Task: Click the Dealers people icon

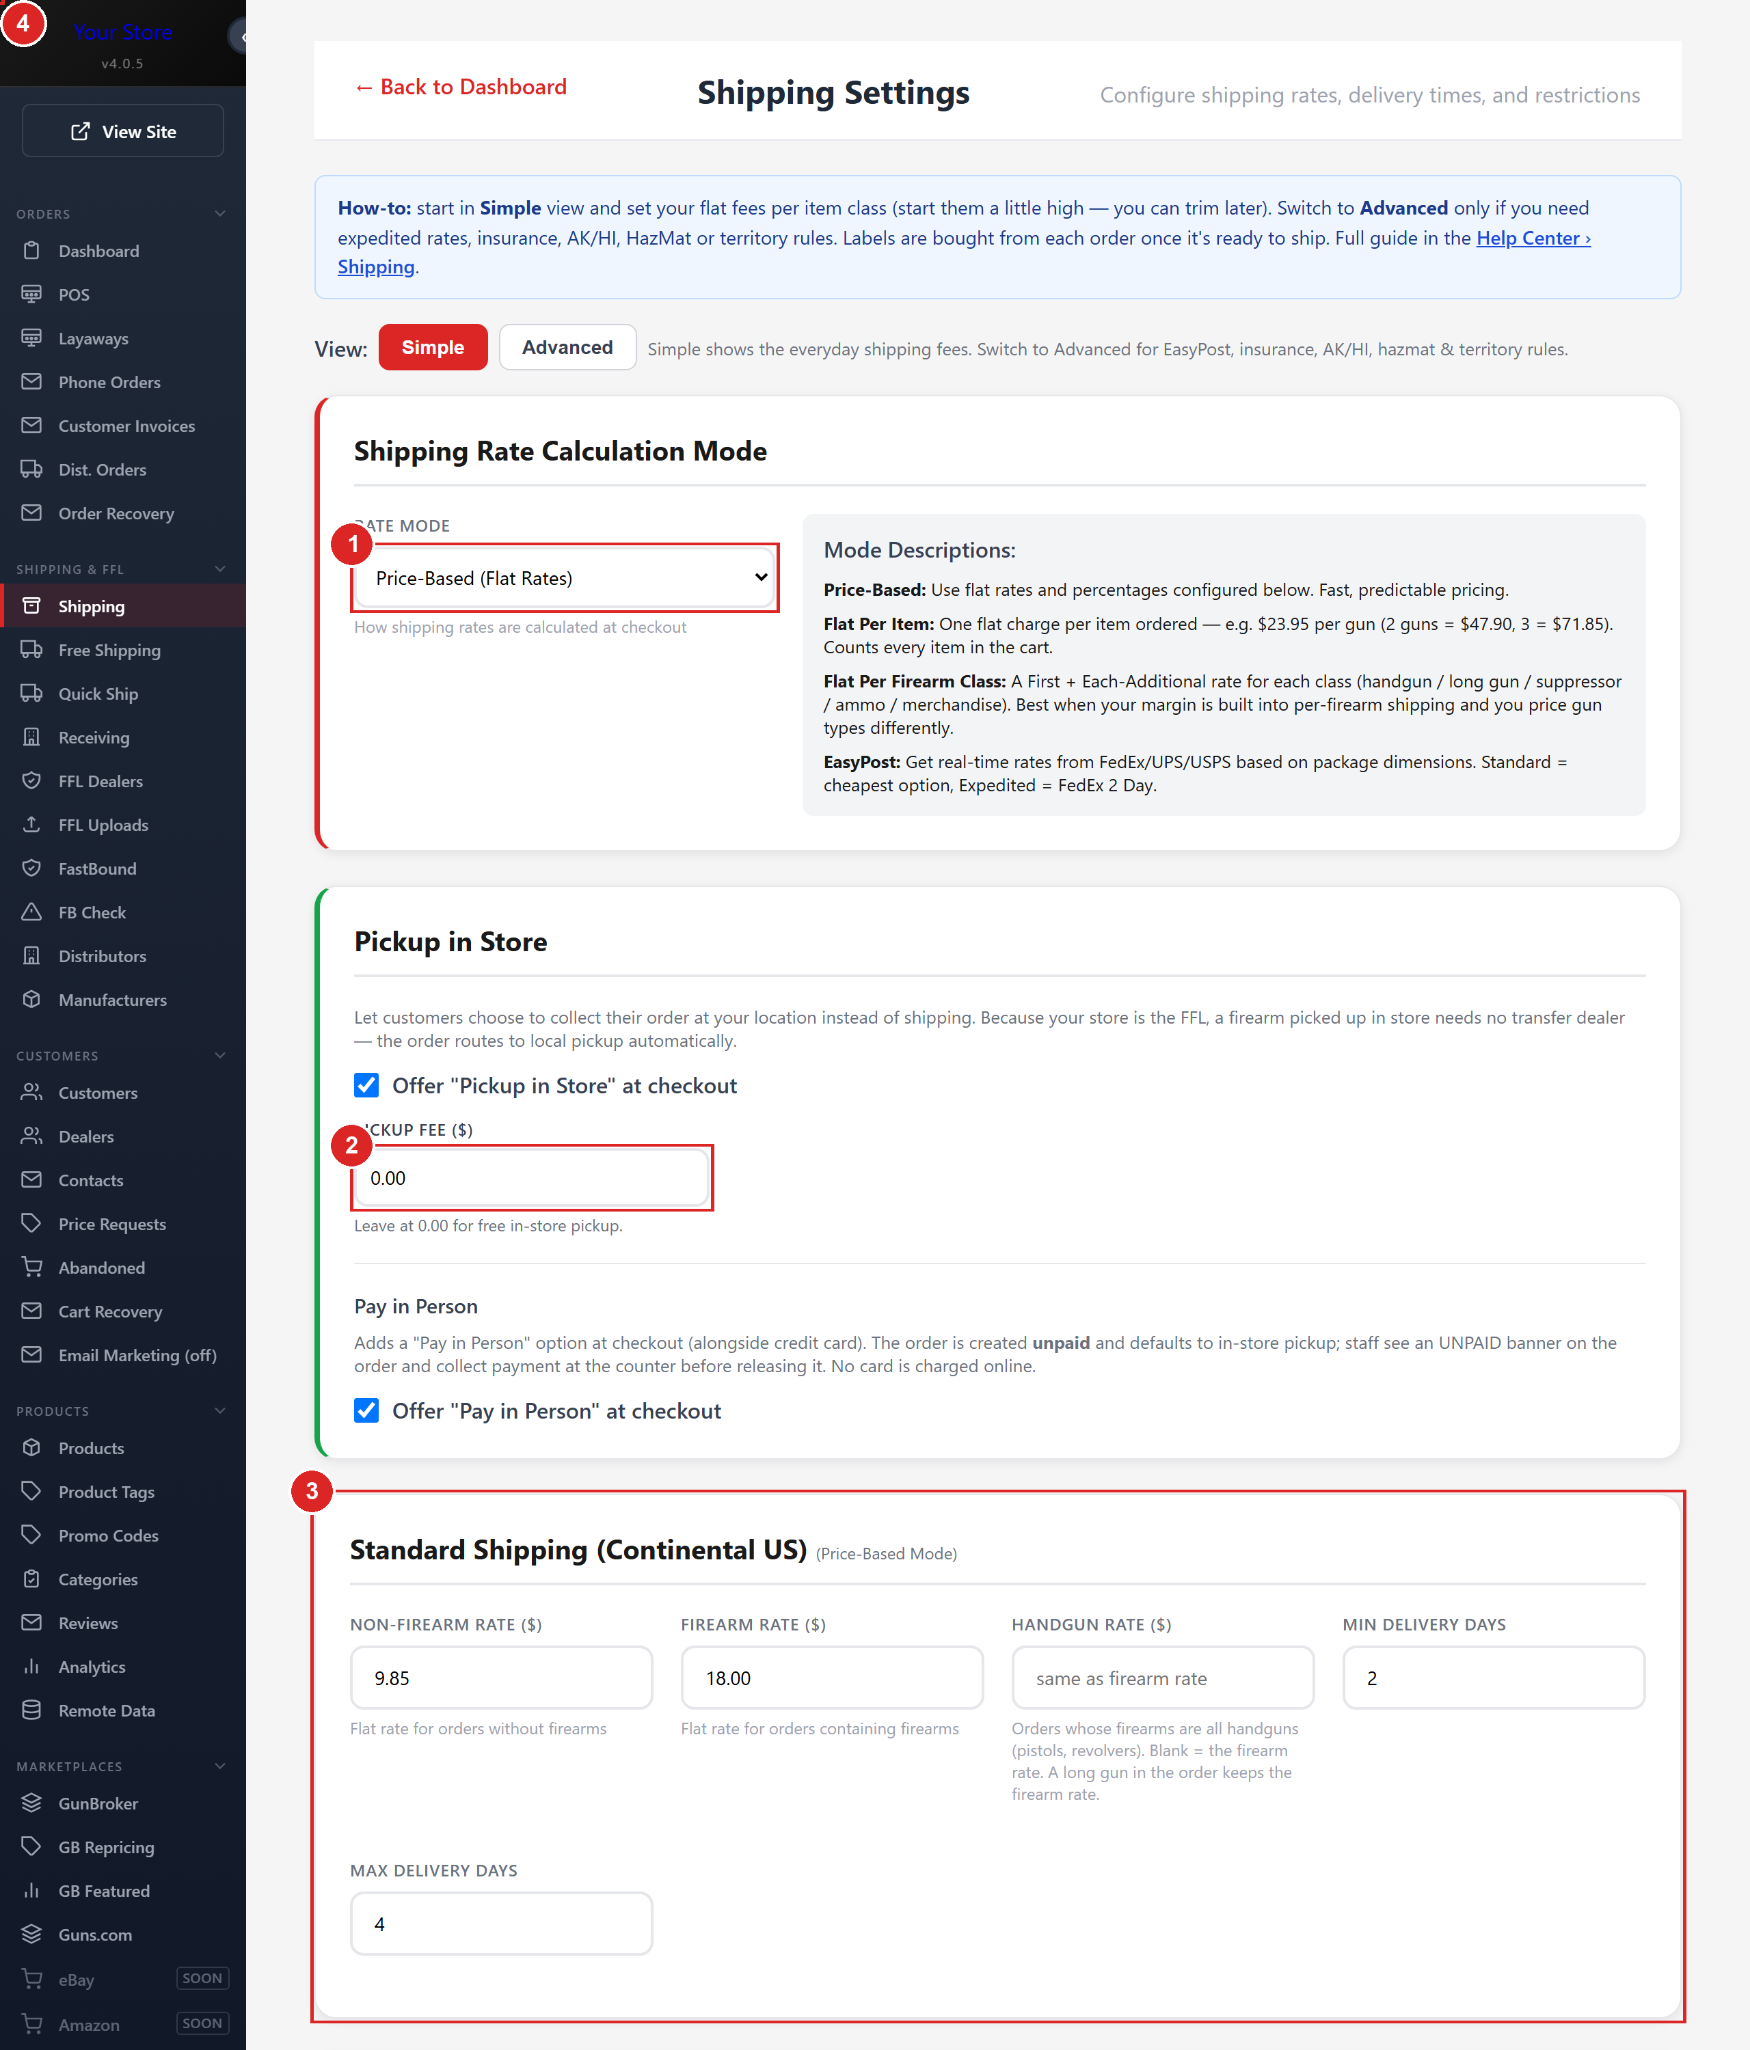Action: [31, 1136]
